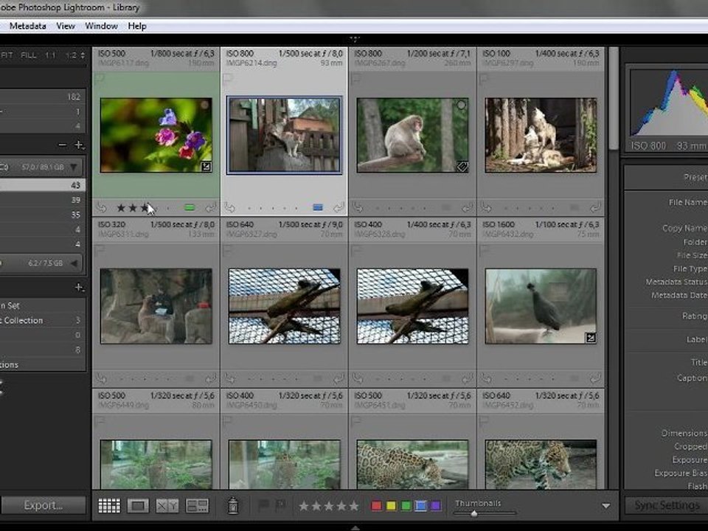The height and width of the screenshot is (531, 708).
Task: Open the toolbar content dropdown arrow
Action: pyautogui.click(x=606, y=507)
